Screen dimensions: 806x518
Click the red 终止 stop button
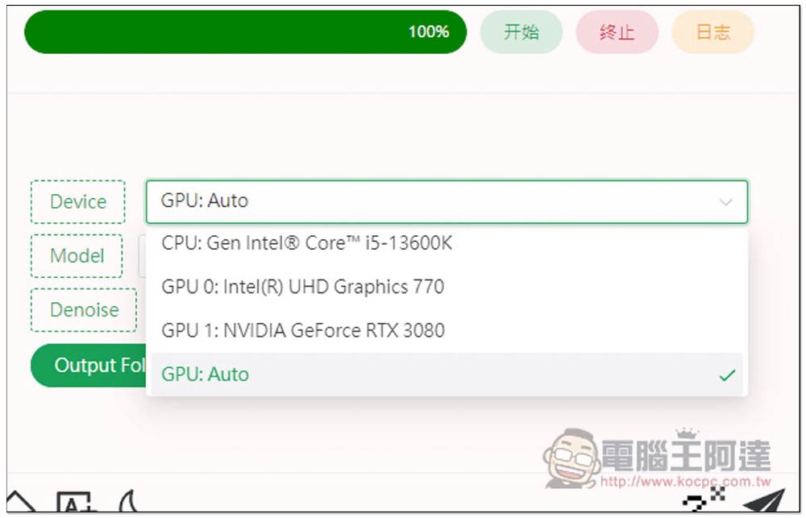[x=617, y=32]
